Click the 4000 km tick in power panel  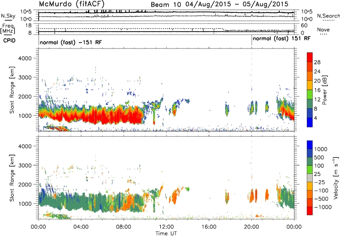click(x=25, y=58)
